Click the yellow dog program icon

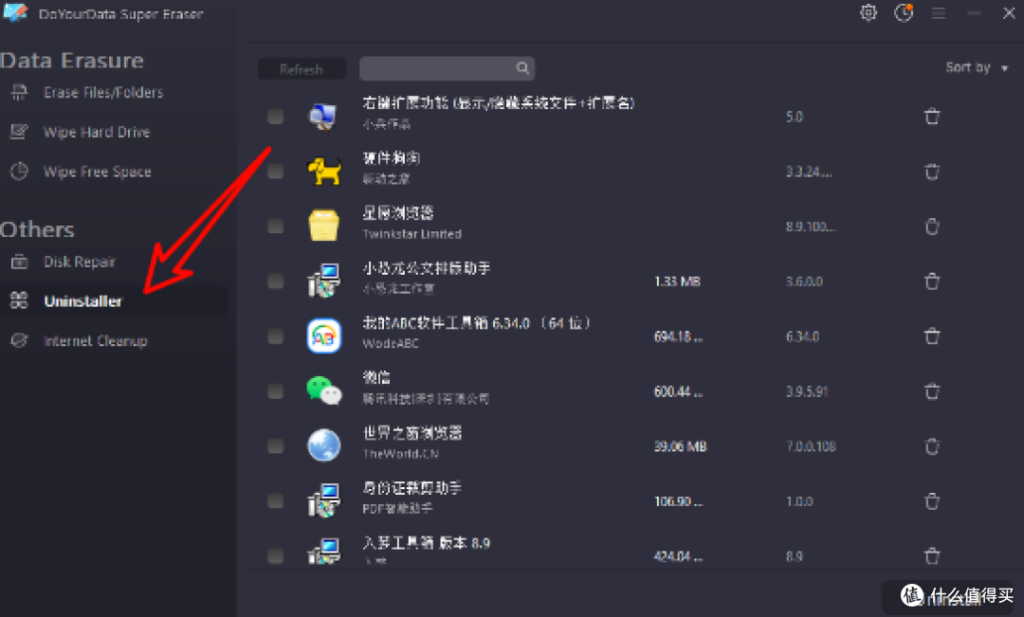point(324,172)
